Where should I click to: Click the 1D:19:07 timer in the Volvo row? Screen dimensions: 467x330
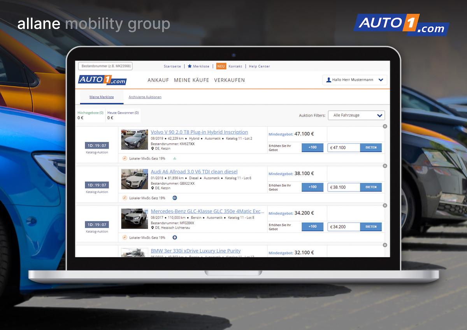point(97,145)
